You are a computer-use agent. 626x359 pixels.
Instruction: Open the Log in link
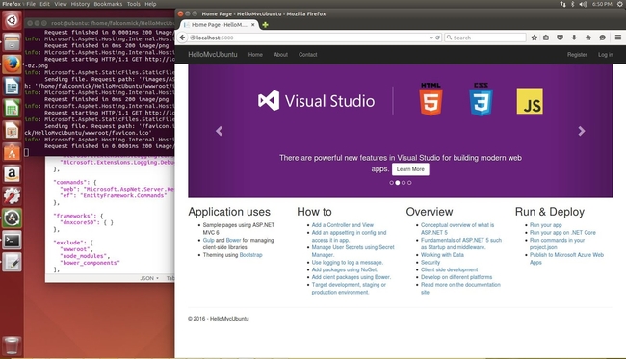pyautogui.click(x=605, y=55)
